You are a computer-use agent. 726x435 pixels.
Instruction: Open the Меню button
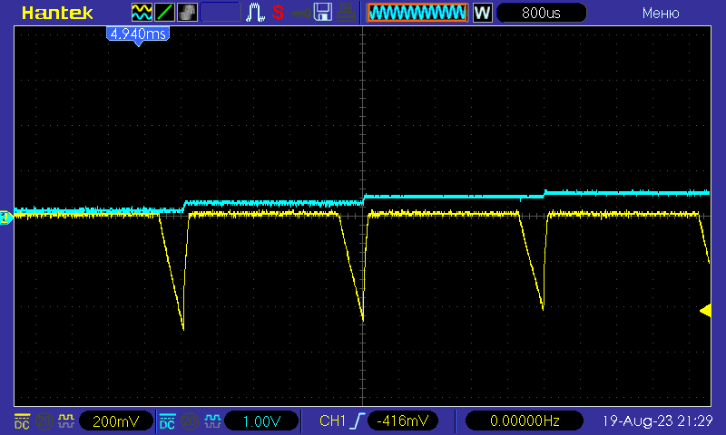point(661,13)
